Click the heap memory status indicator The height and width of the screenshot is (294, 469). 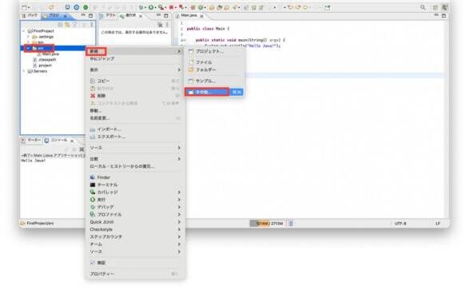coord(268,224)
